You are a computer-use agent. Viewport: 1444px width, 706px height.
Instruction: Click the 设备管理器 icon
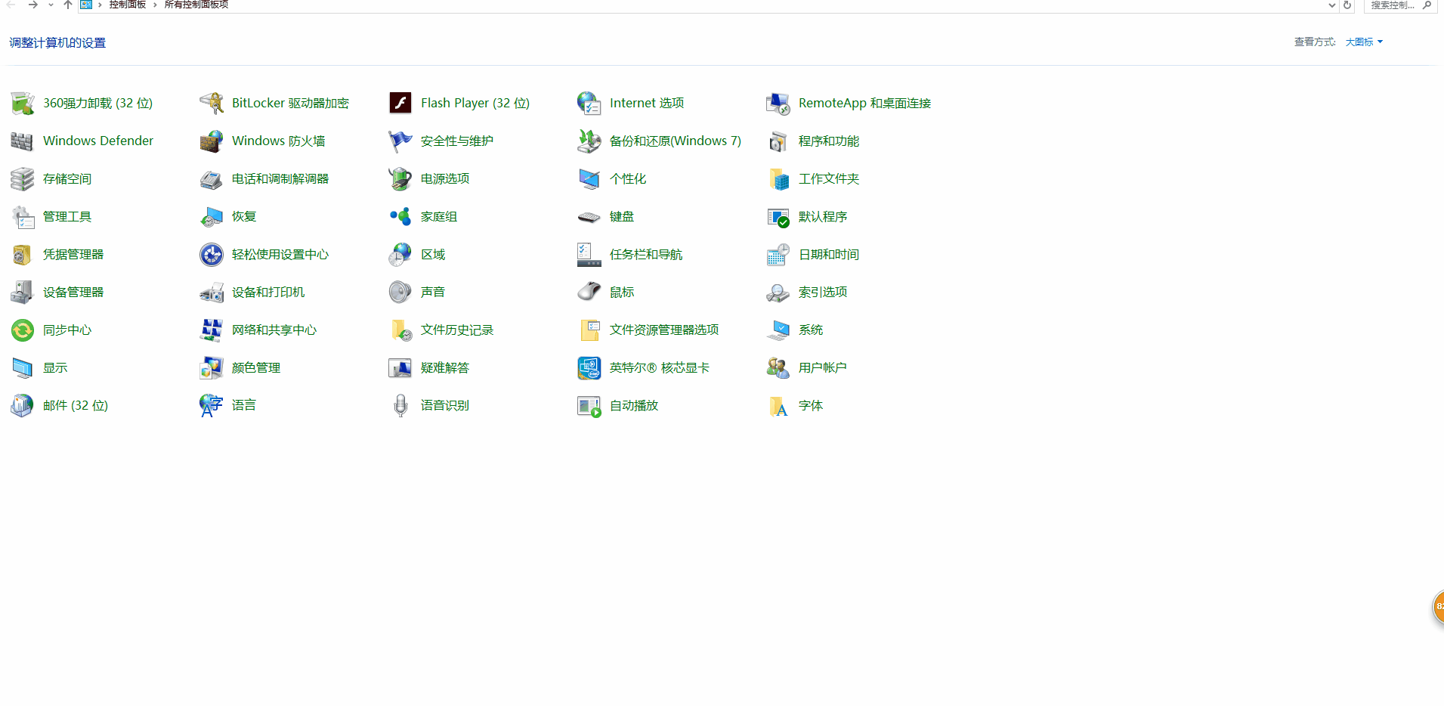coord(23,293)
